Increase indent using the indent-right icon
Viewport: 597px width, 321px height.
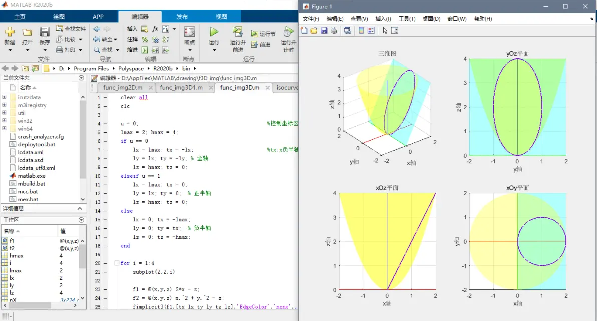tap(155, 50)
